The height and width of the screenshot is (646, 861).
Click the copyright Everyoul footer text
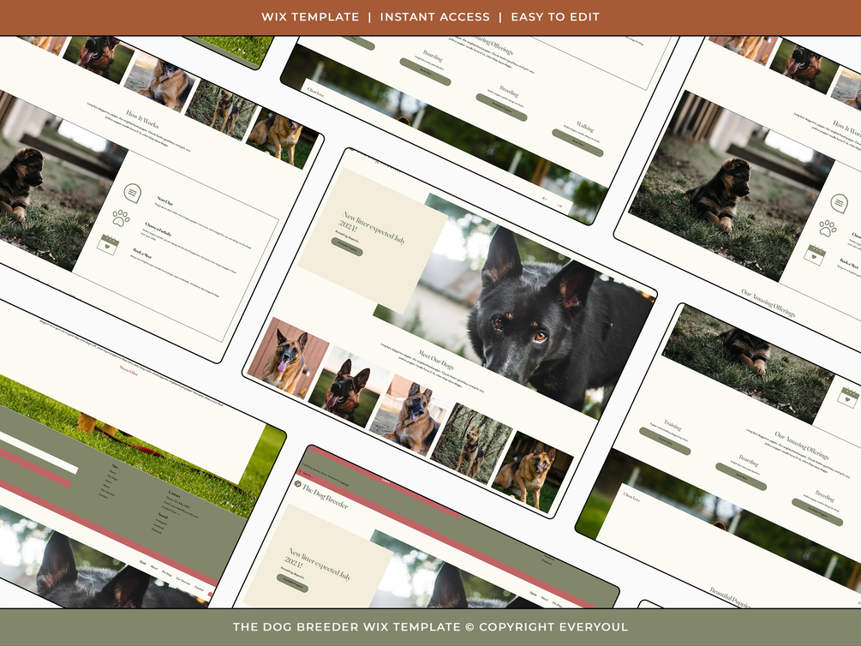pyautogui.click(x=430, y=627)
